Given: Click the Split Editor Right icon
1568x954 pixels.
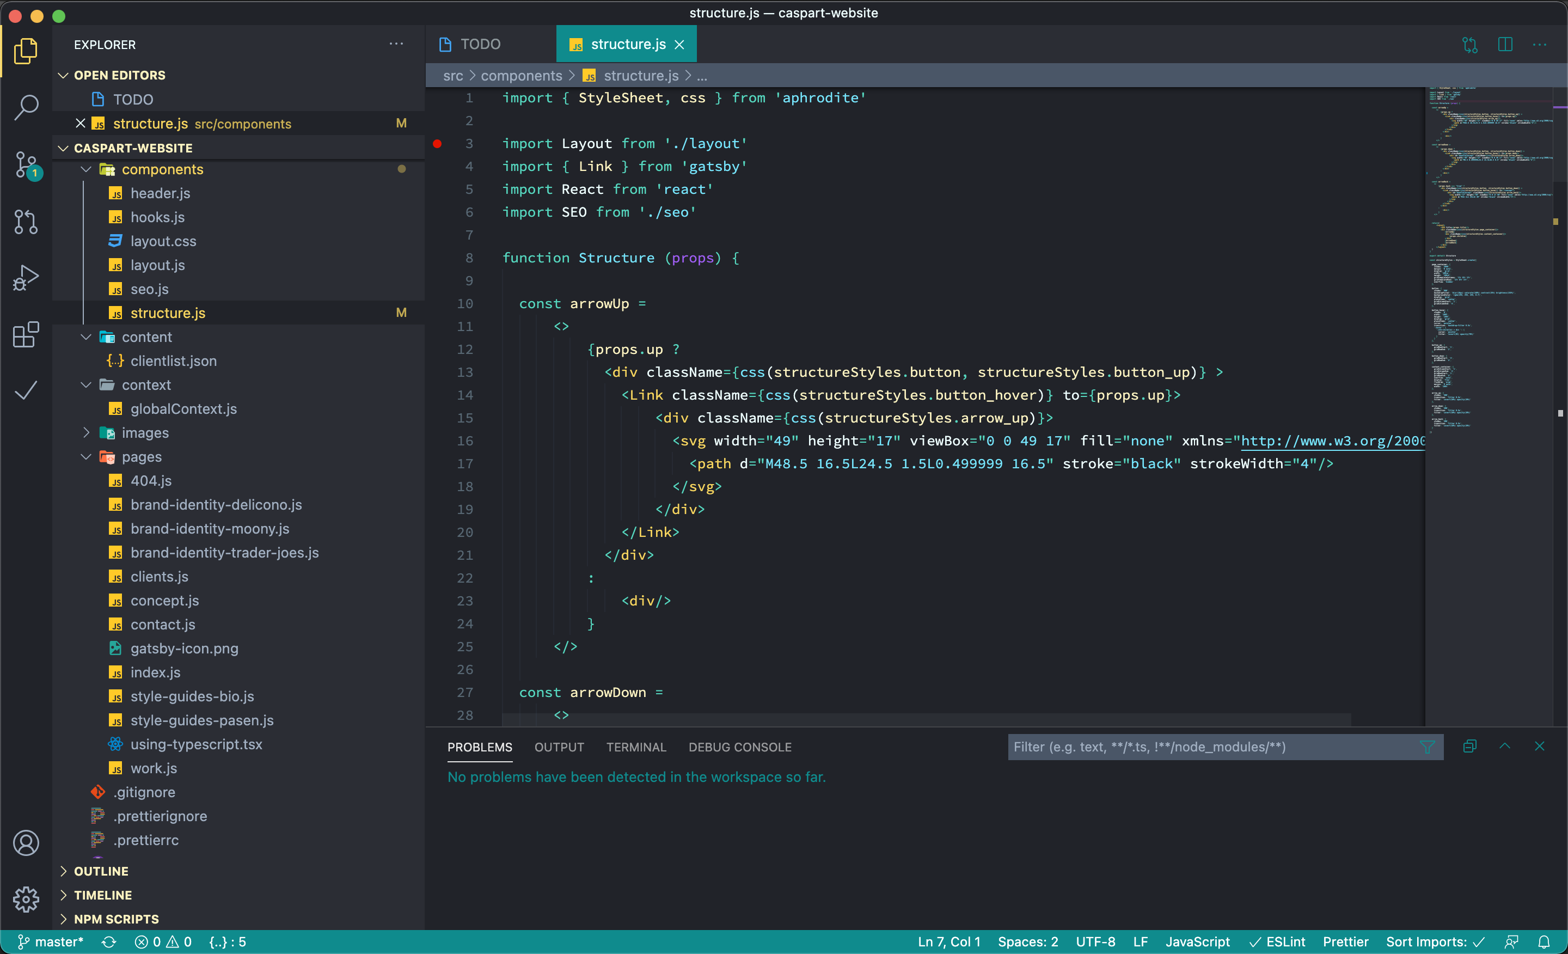Looking at the screenshot, I should click(1504, 45).
